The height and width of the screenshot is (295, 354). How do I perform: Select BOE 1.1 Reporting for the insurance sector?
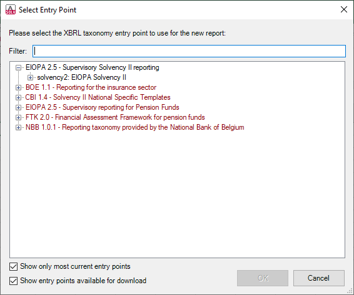point(91,87)
